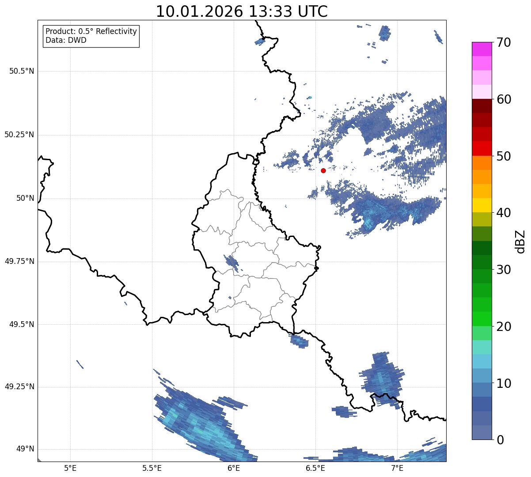This screenshot has height=477, width=531.
Task: Click the 5.5°E longitude label
Action: pyautogui.click(x=152, y=468)
